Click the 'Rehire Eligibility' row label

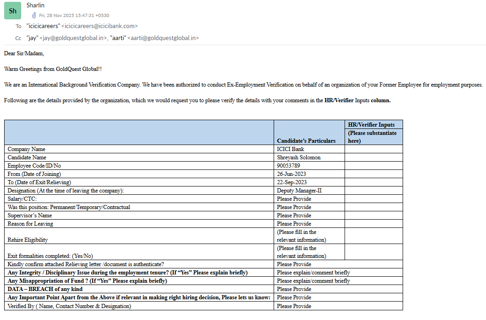[x=28, y=240]
